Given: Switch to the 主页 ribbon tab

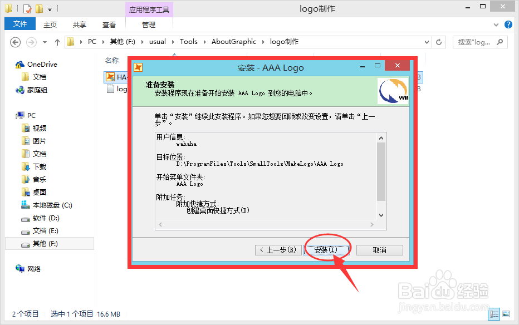Looking at the screenshot, I should 50,25.
